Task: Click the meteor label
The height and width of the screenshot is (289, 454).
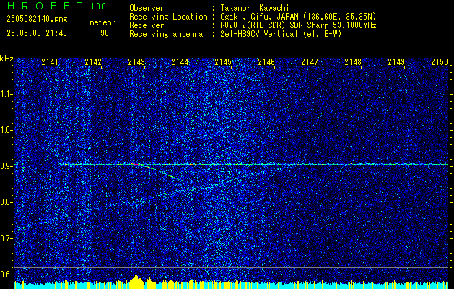Action: pyautogui.click(x=102, y=22)
